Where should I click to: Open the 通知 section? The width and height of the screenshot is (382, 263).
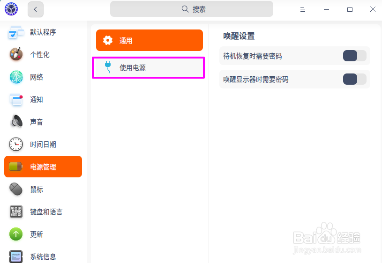point(43,100)
